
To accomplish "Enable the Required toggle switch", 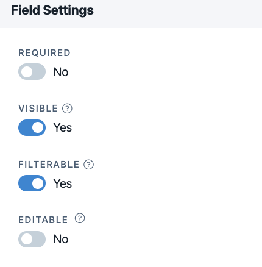I will [32, 72].
